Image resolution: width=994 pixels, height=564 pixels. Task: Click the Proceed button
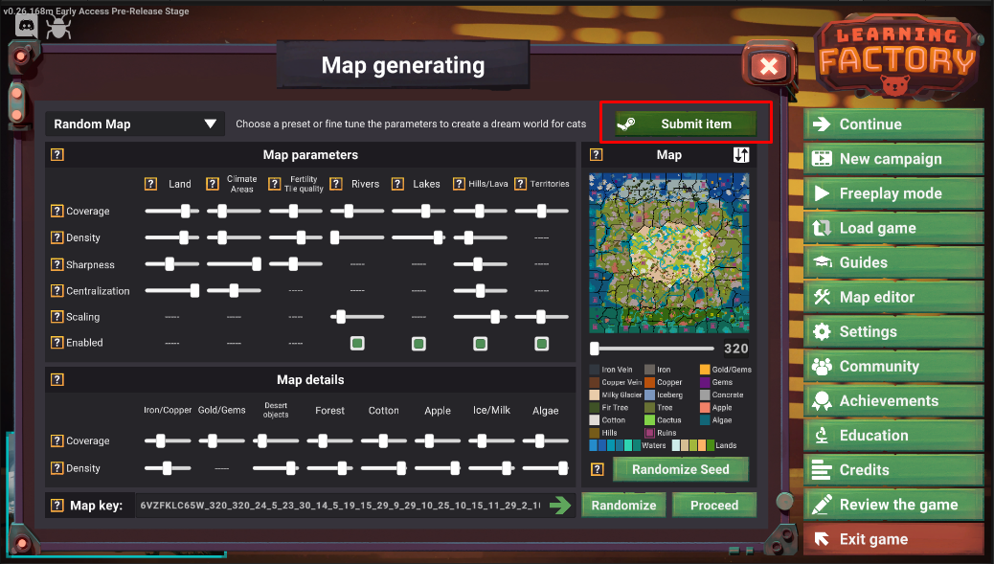click(x=714, y=505)
